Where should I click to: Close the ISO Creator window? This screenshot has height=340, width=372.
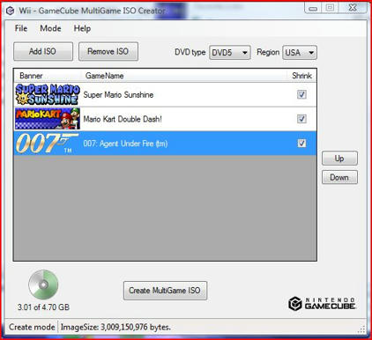[353, 8]
